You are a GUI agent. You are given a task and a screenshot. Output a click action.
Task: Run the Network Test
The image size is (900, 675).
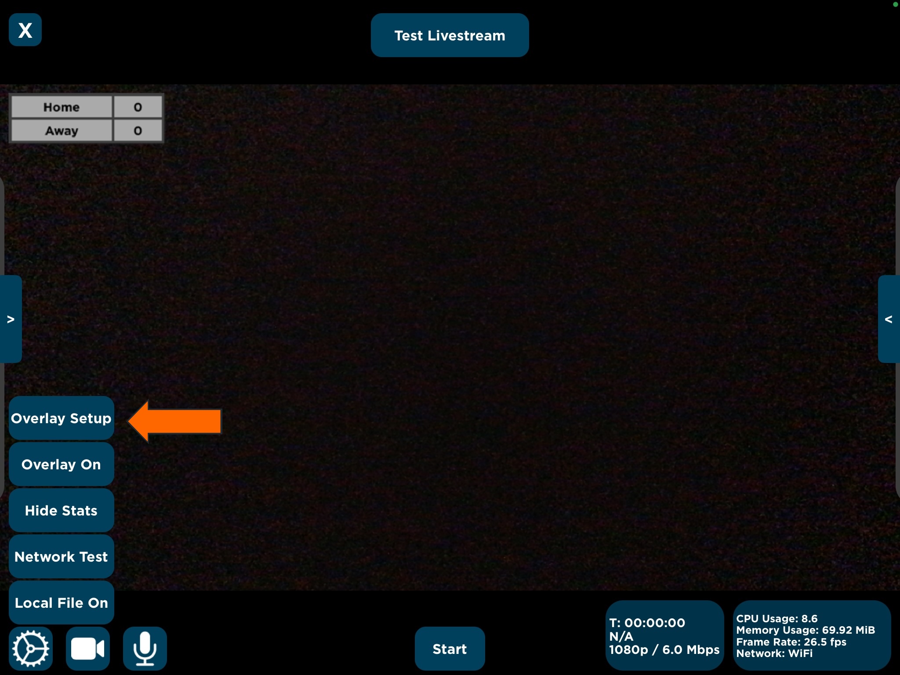click(x=62, y=557)
